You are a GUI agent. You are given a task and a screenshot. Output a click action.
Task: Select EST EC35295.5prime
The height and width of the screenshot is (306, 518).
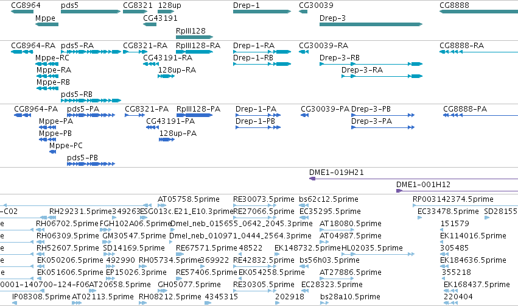coord(304,218)
